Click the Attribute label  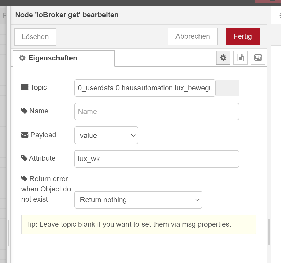(x=38, y=158)
